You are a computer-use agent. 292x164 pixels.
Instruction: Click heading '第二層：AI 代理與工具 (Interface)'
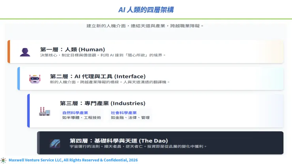[x=98, y=76]
